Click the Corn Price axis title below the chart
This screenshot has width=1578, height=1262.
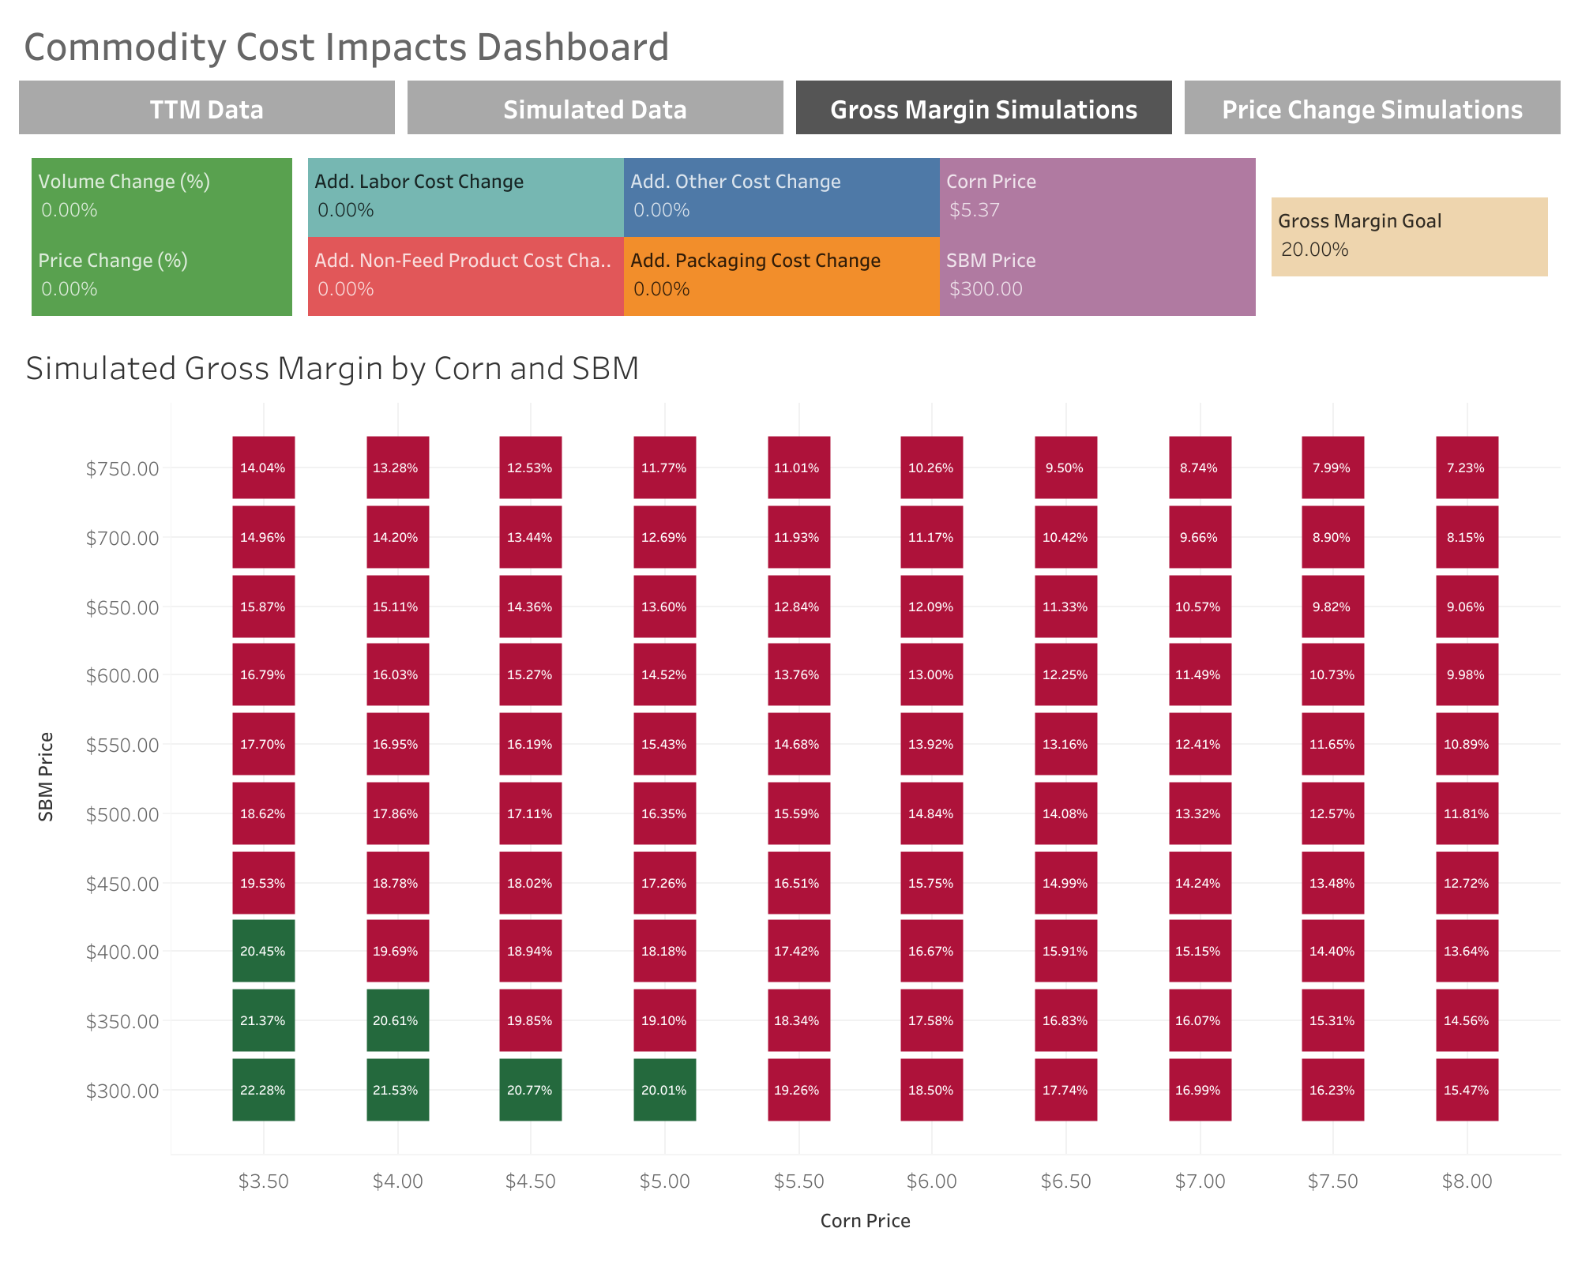tap(866, 1220)
